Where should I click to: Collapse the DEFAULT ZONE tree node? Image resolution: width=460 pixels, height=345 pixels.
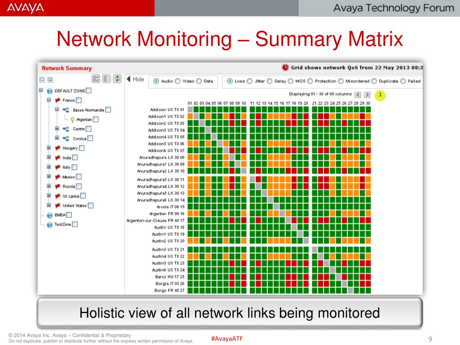coord(41,90)
